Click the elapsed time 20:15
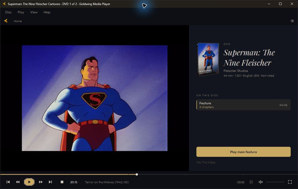The image size is (298, 189). pos(74,182)
